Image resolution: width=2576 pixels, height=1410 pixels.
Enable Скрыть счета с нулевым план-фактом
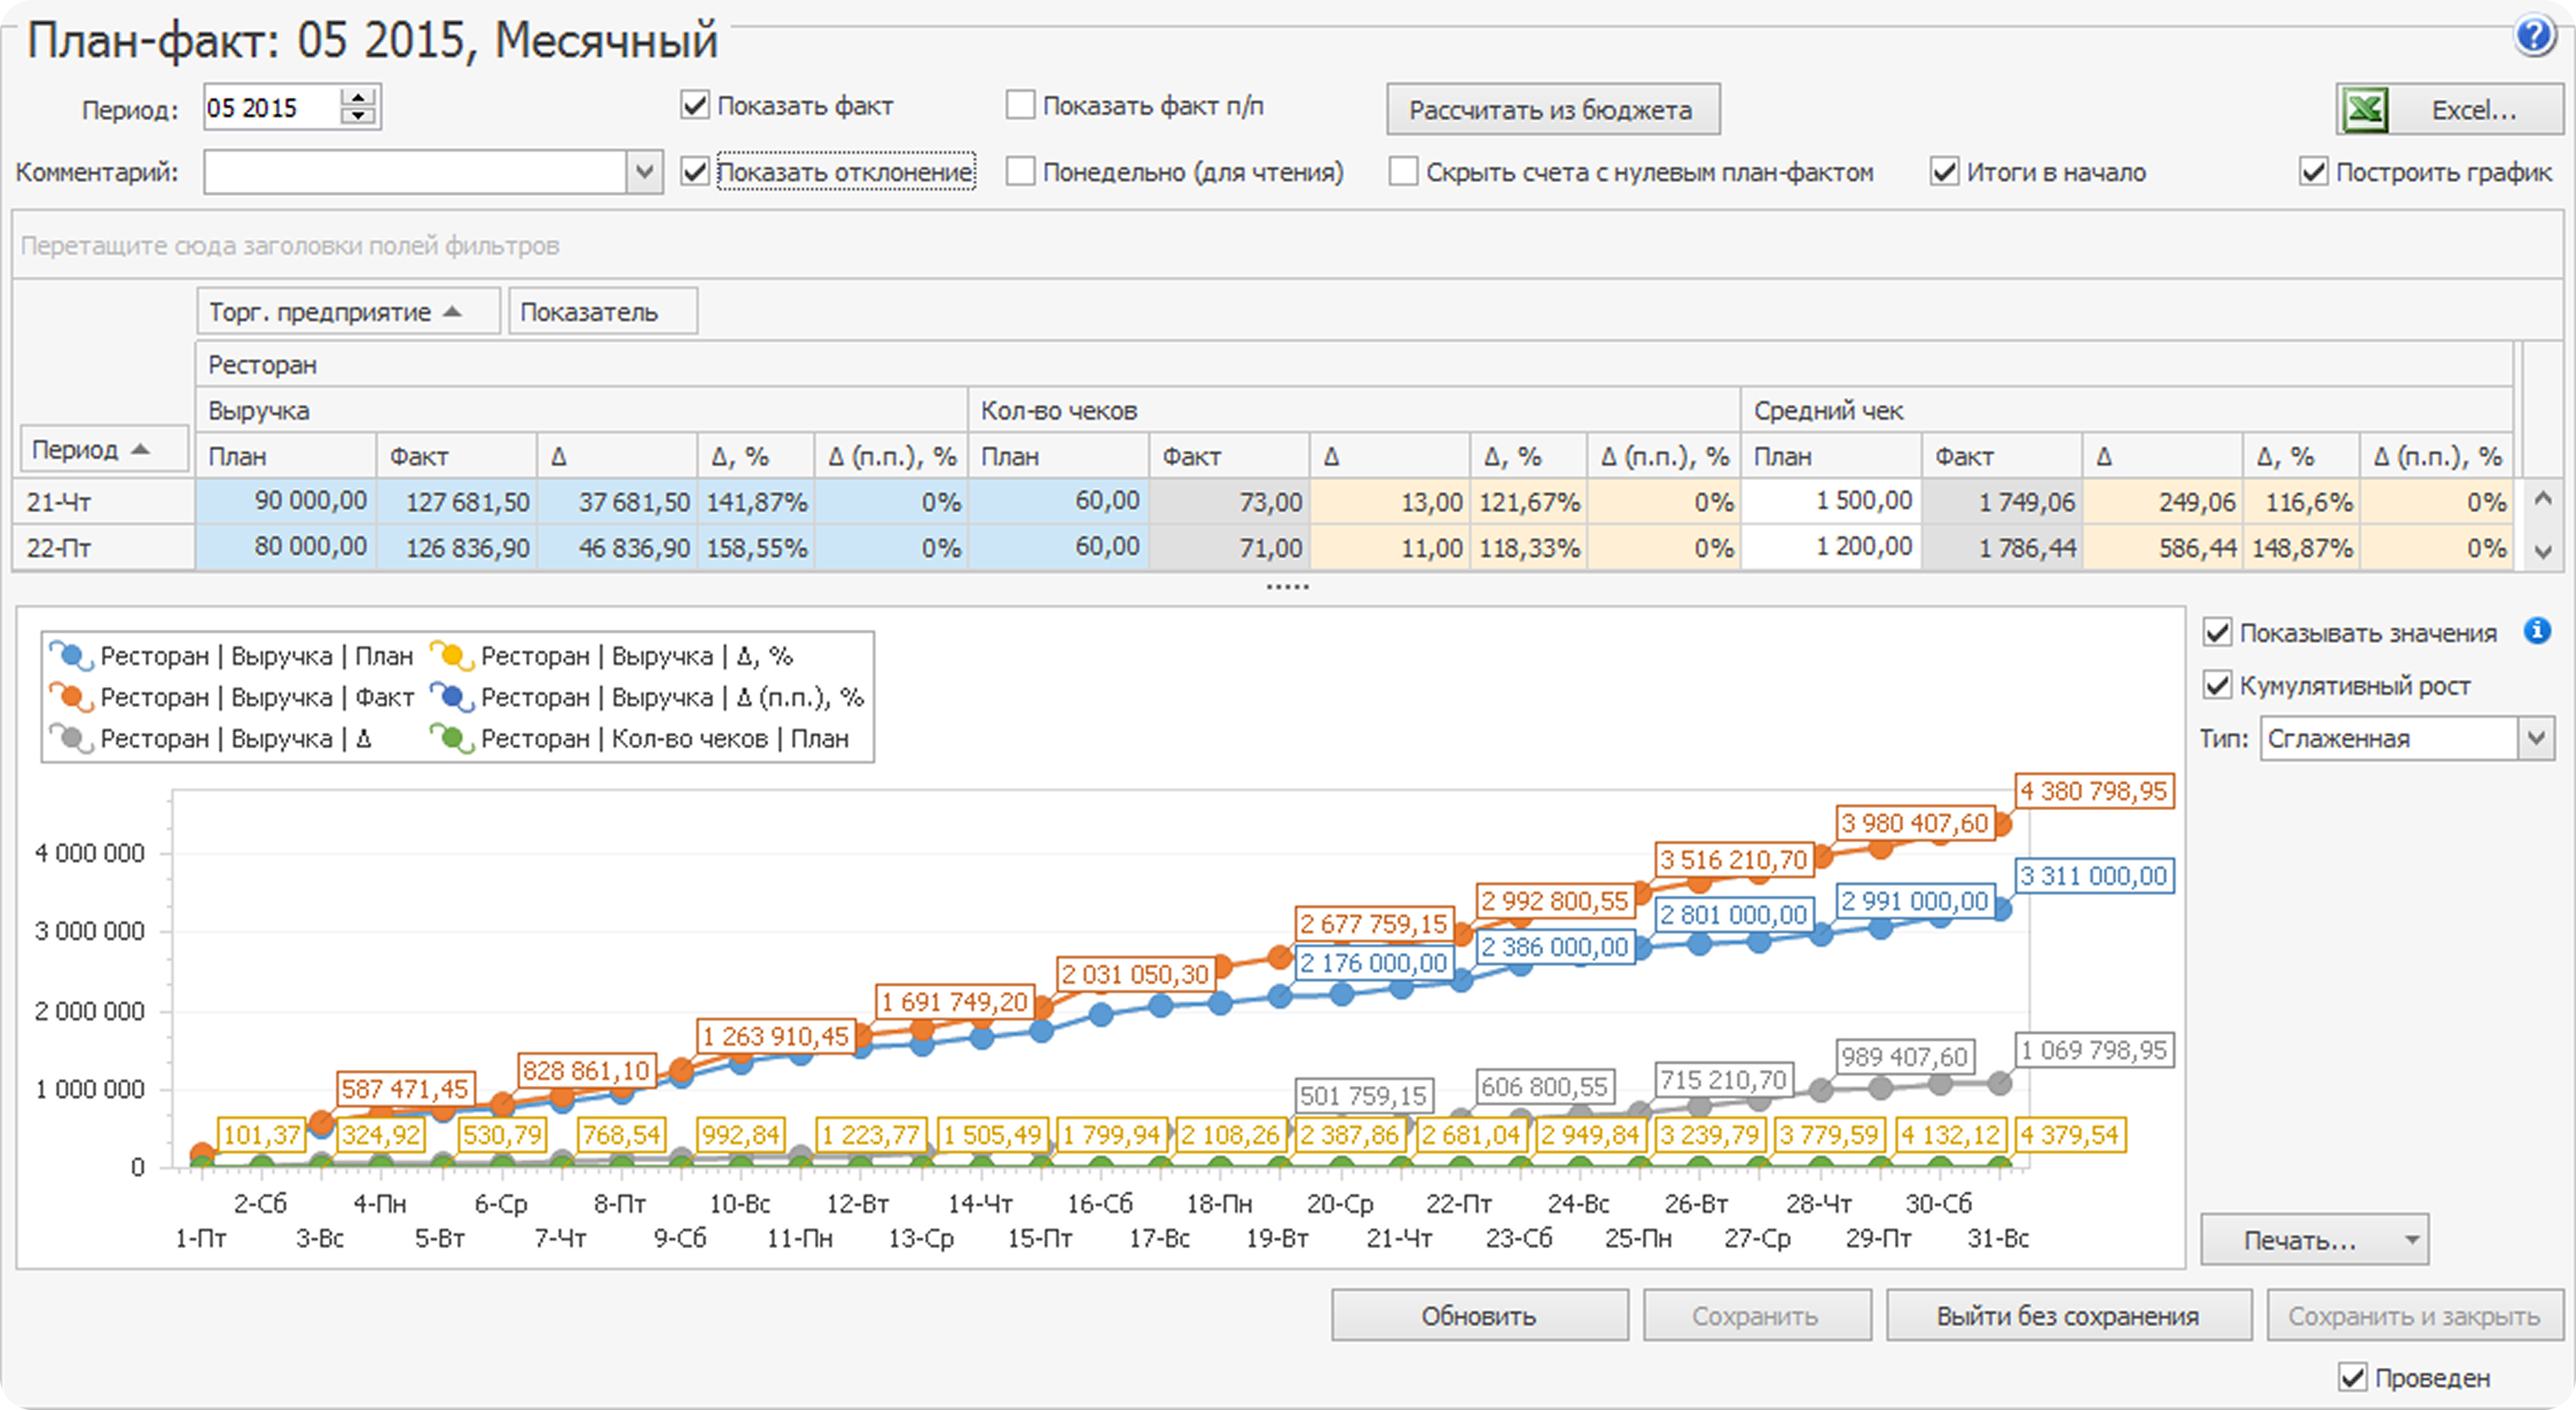[1403, 172]
